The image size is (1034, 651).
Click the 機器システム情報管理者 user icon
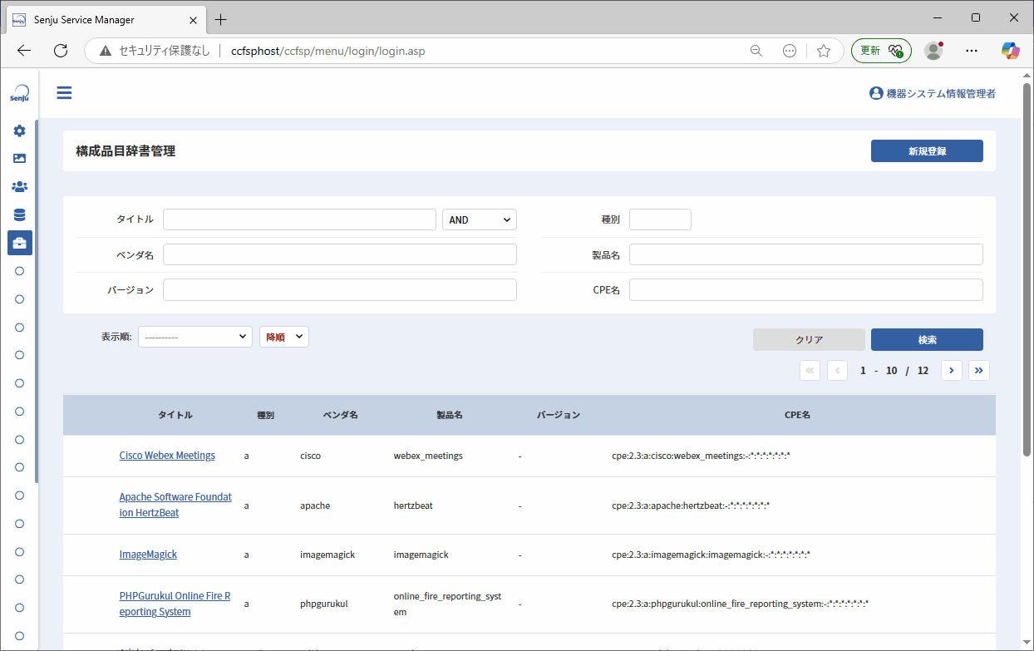876,93
